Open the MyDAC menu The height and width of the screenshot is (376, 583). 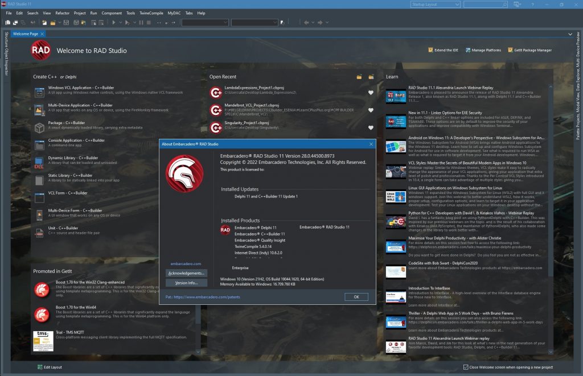click(174, 13)
